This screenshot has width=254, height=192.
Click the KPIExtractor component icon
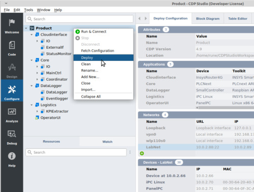[43, 111]
